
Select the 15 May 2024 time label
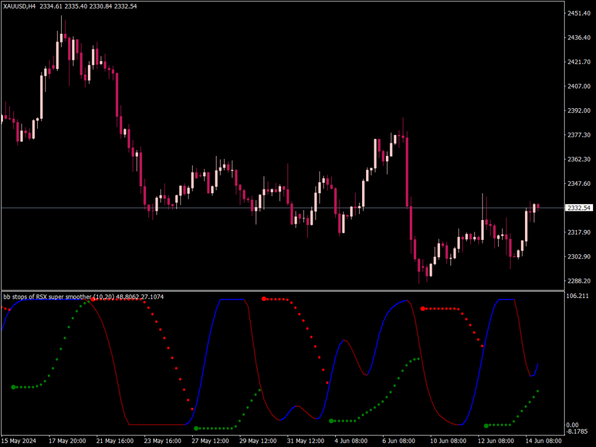pos(19,441)
